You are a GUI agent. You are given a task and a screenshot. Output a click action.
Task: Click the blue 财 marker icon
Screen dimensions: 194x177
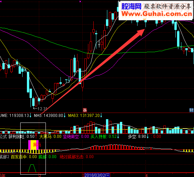tap(191, 110)
